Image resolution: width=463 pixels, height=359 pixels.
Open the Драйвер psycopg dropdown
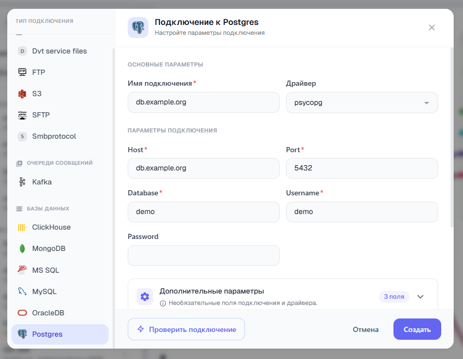click(362, 102)
